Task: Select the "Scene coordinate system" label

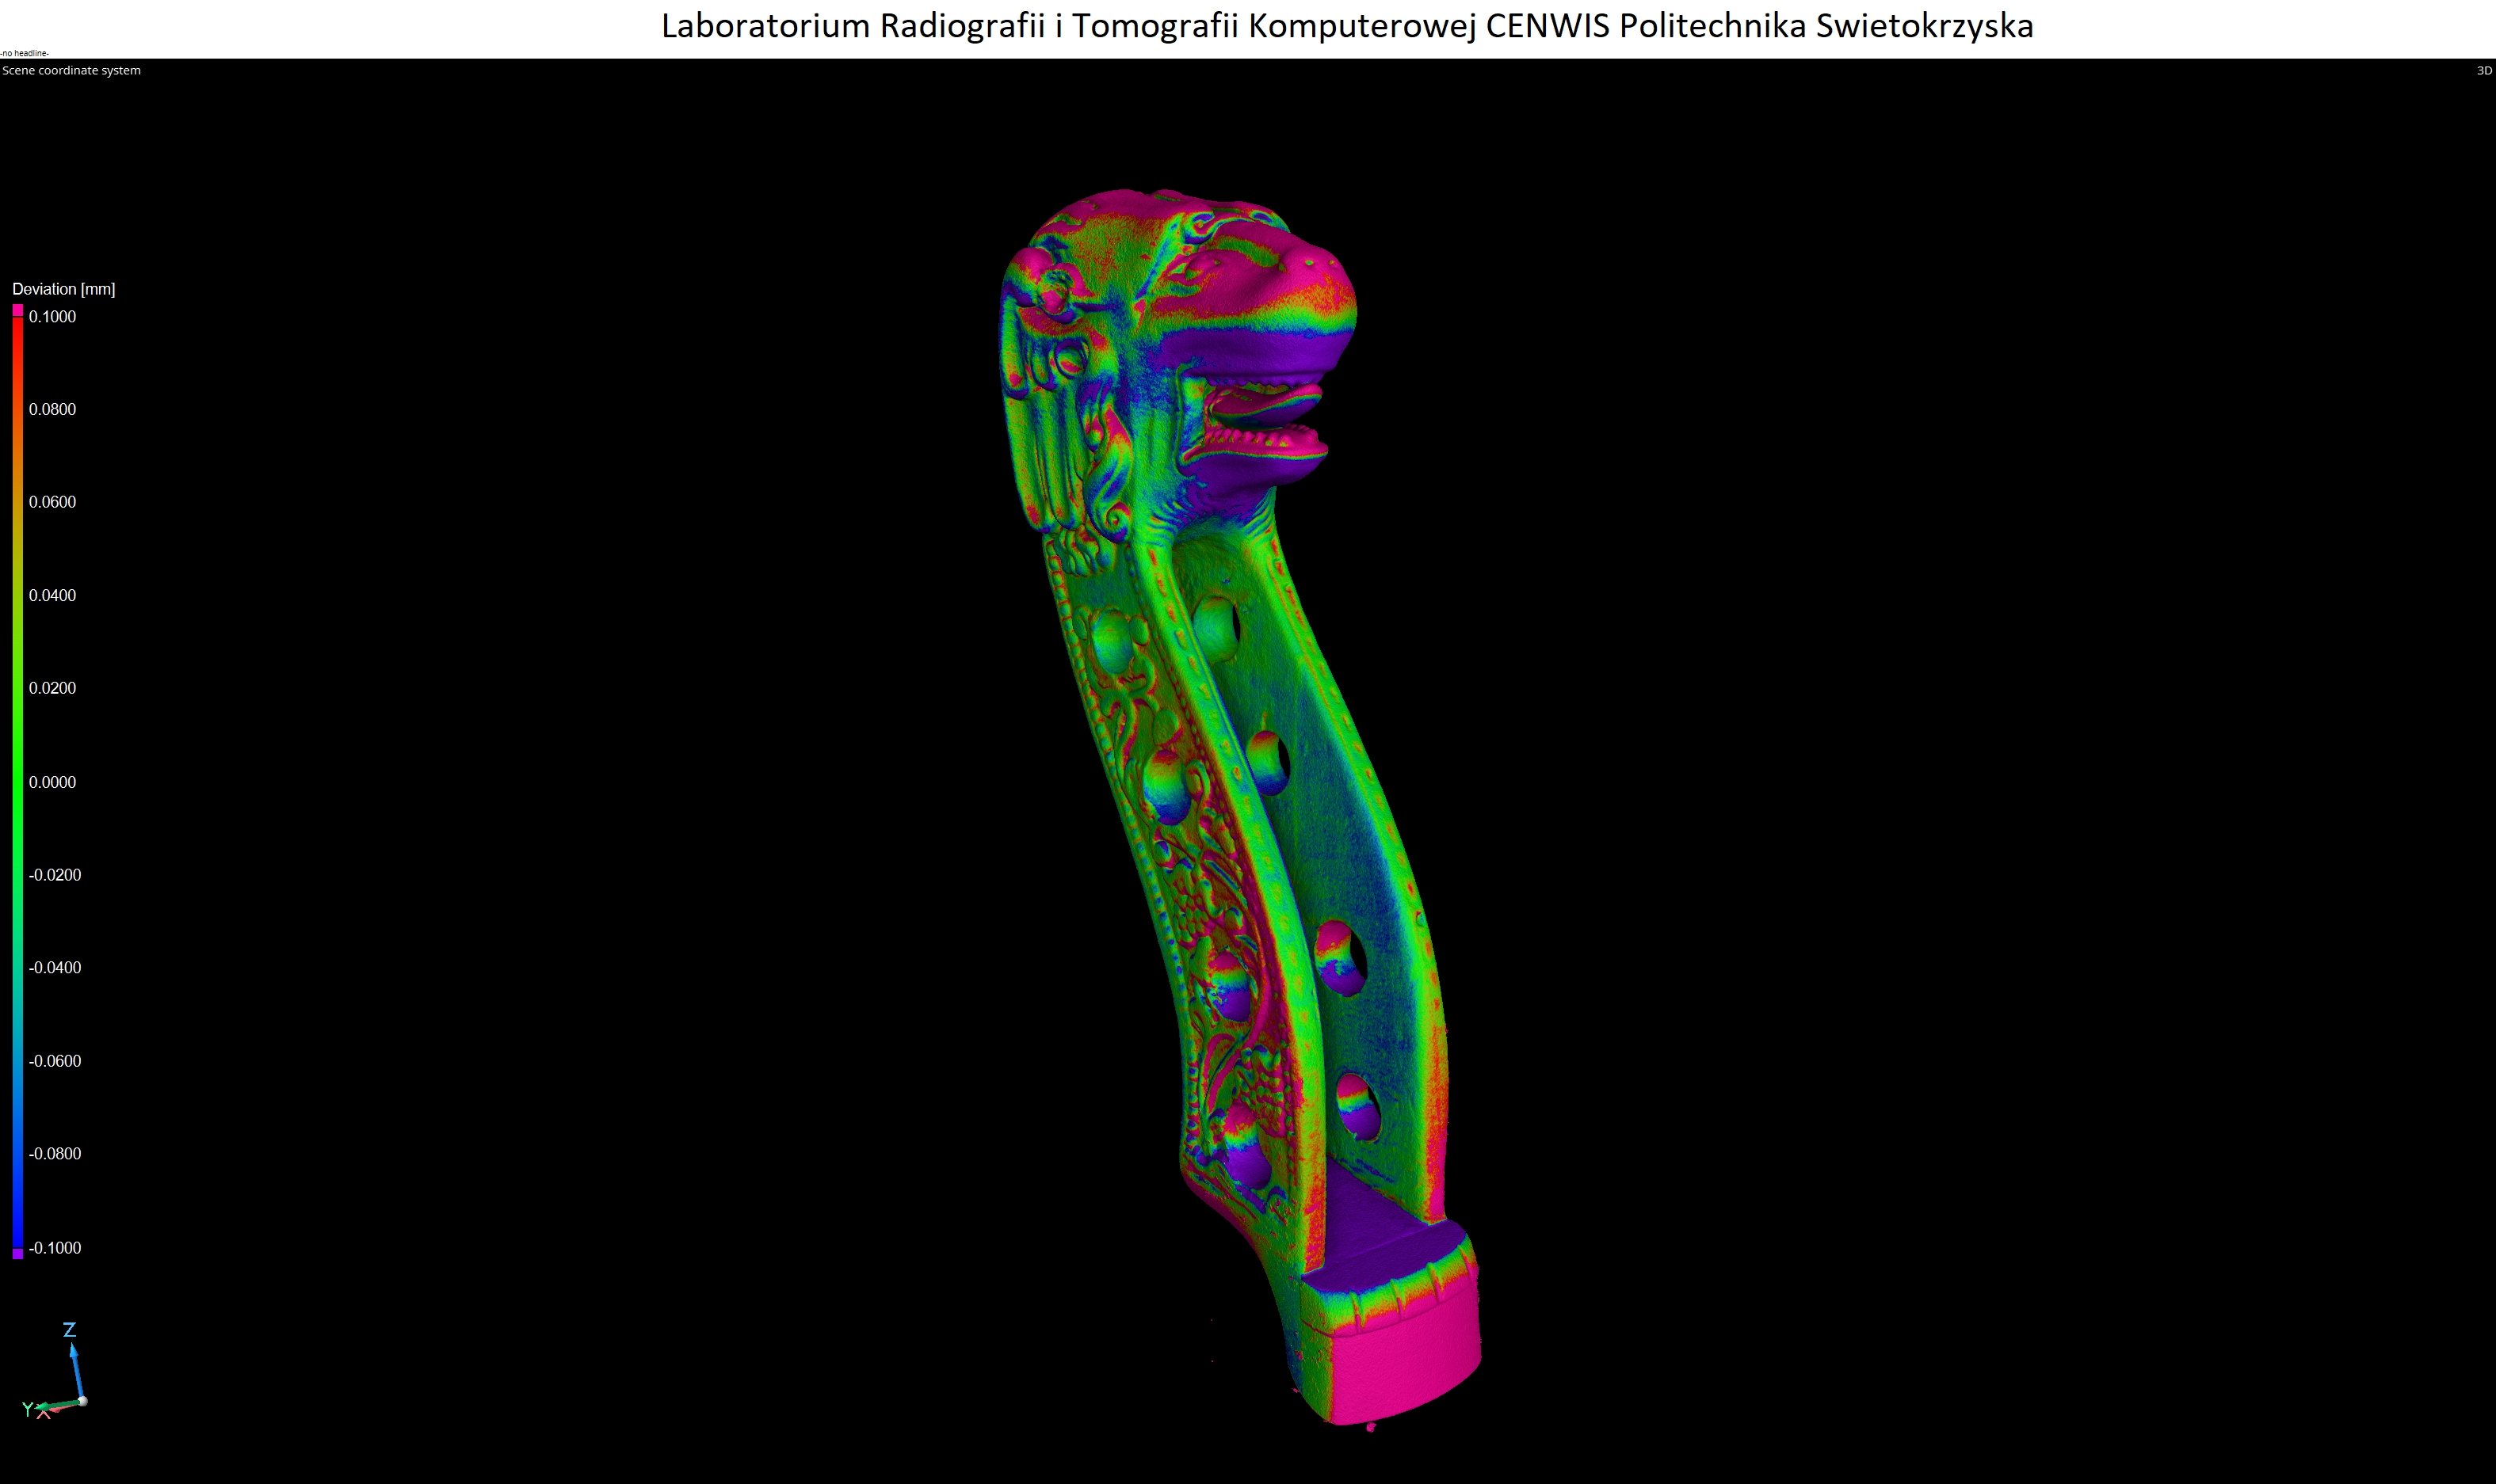Action: [71, 70]
